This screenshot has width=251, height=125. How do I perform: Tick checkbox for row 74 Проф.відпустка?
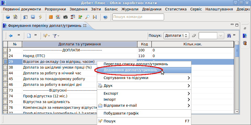(5, 96)
